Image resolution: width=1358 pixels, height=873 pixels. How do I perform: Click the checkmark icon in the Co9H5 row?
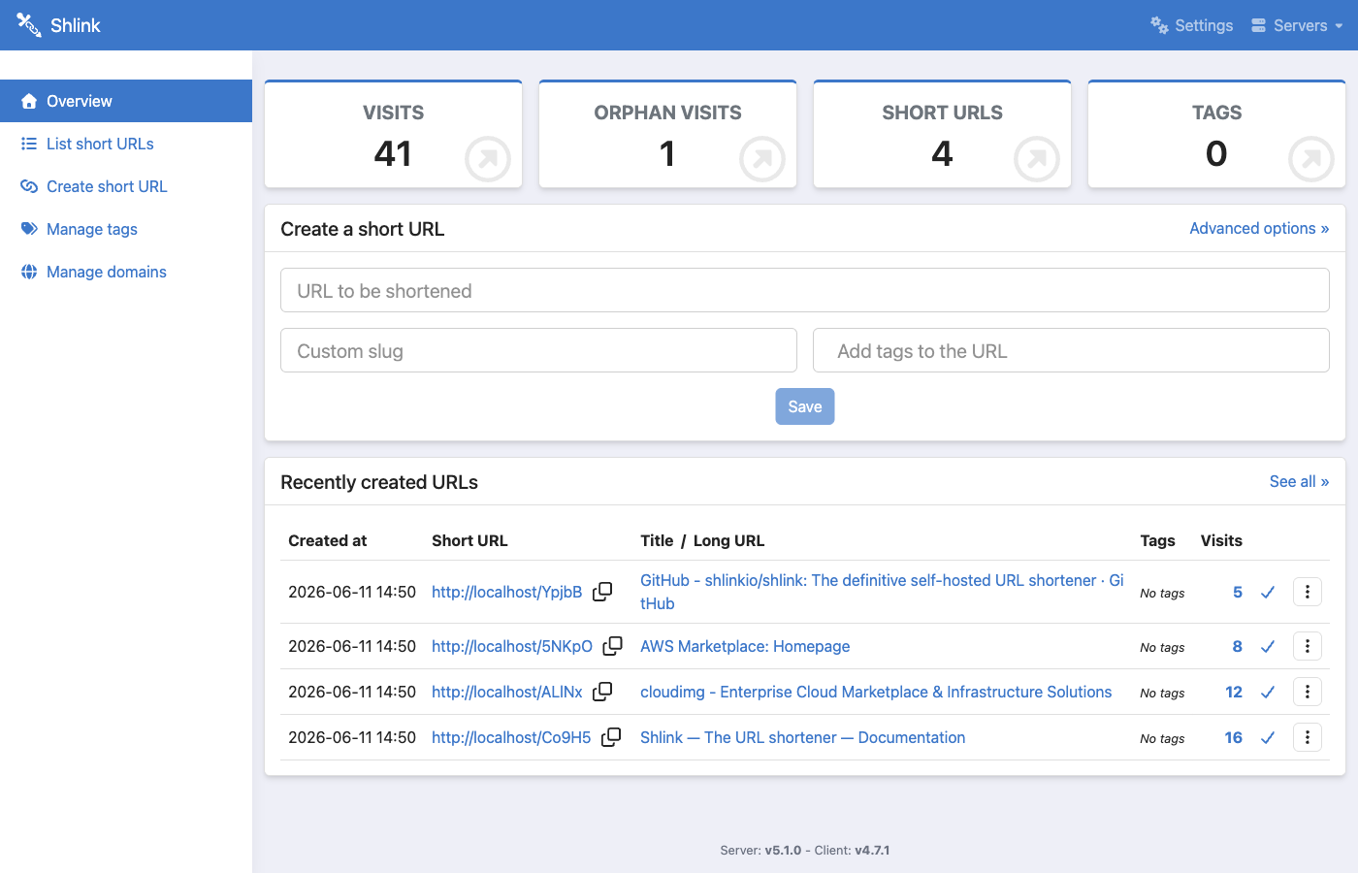[x=1267, y=738]
